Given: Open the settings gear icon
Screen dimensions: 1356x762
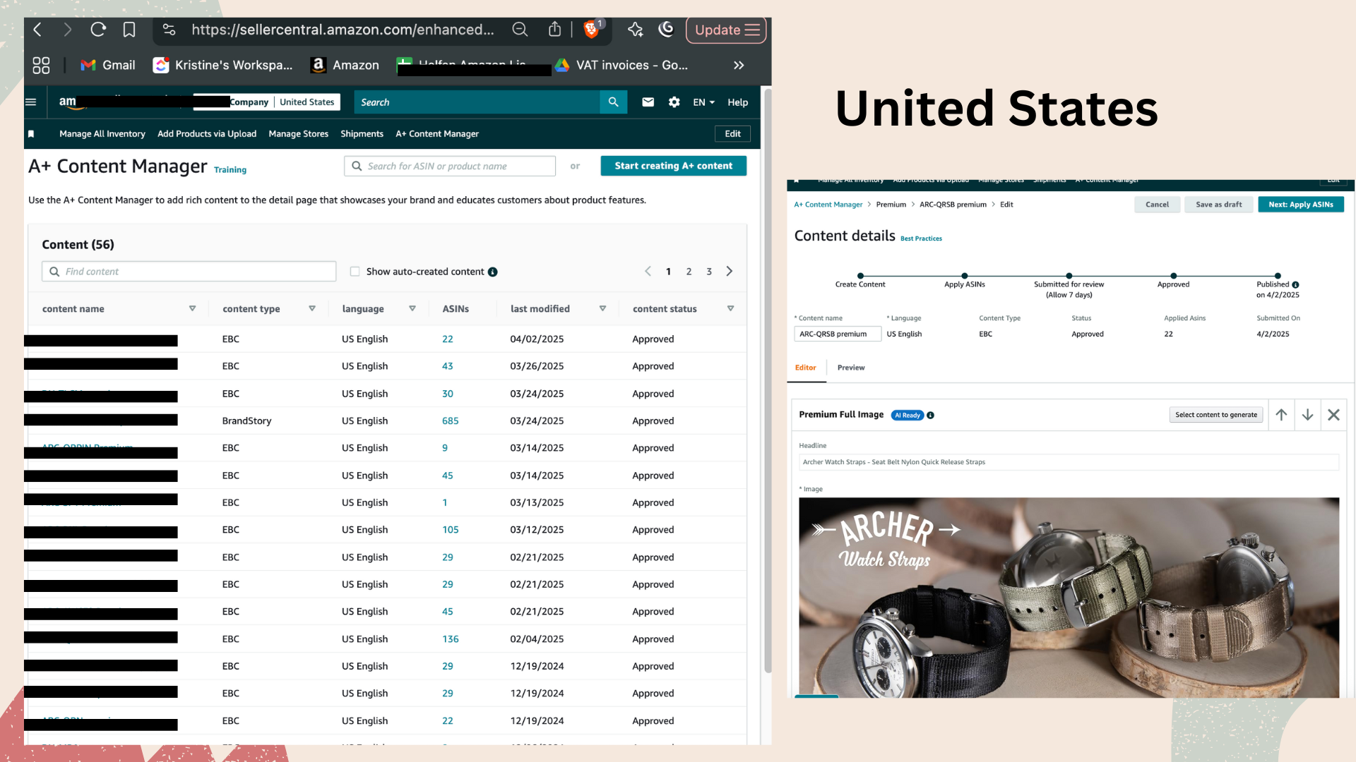Looking at the screenshot, I should 674,102.
